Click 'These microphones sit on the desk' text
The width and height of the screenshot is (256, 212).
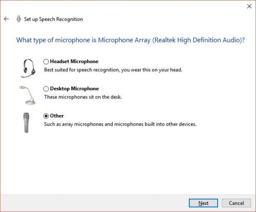(83, 97)
